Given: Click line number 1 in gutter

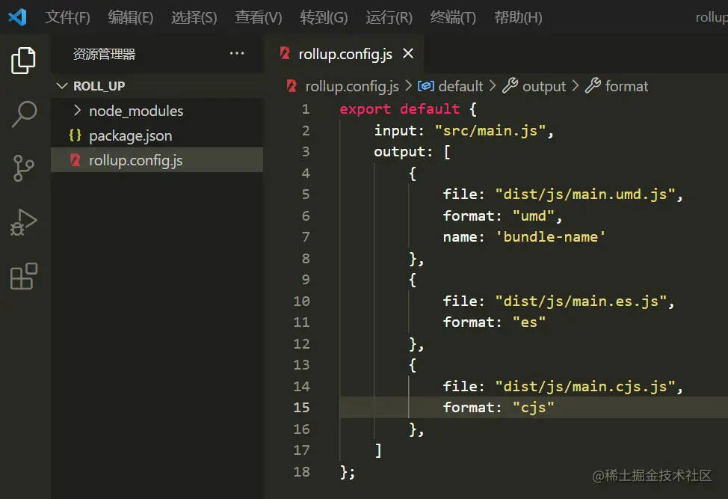Looking at the screenshot, I should [x=306, y=108].
